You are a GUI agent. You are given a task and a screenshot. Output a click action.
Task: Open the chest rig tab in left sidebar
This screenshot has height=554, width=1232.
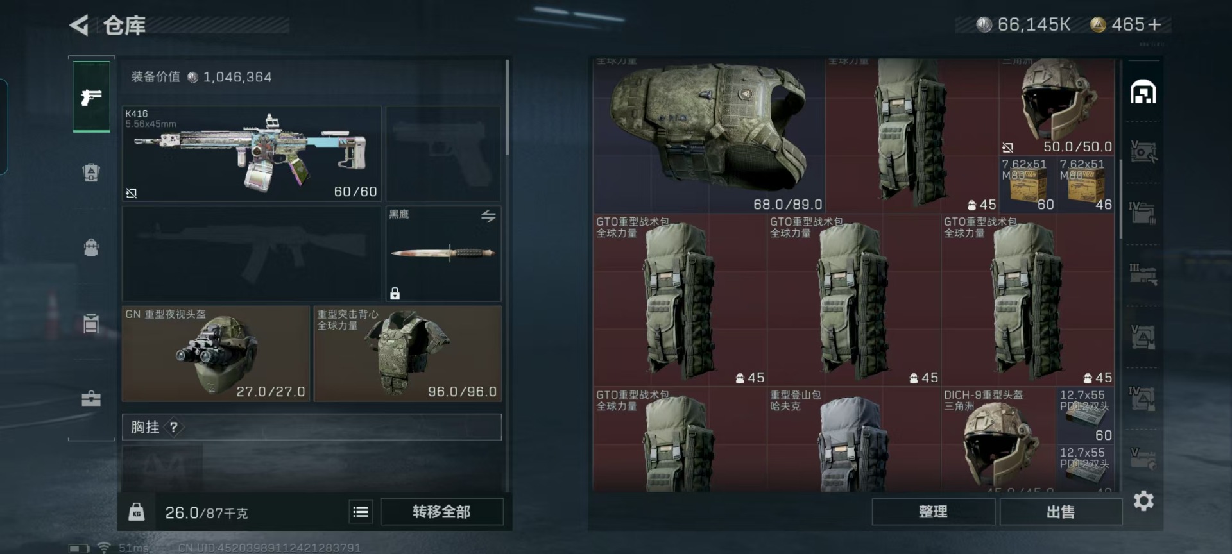coord(91,172)
